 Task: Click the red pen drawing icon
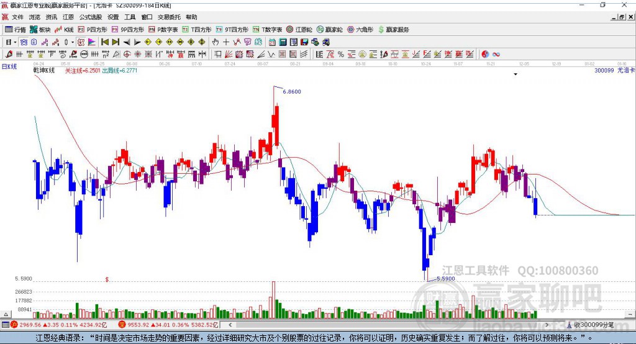9,55
